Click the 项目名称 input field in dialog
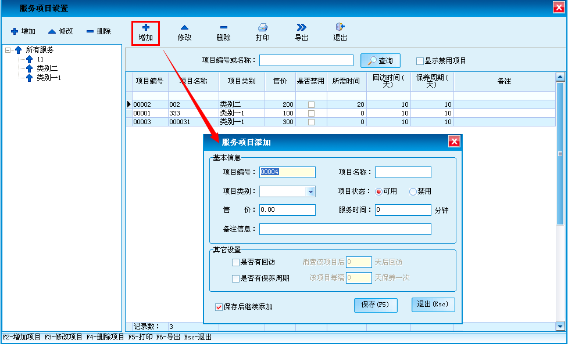The height and width of the screenshot is (344, 568). pos(403,172)
